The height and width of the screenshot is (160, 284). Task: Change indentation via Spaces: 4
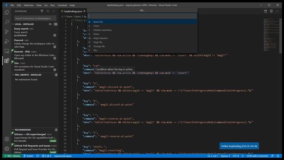[x=225, y=156]
